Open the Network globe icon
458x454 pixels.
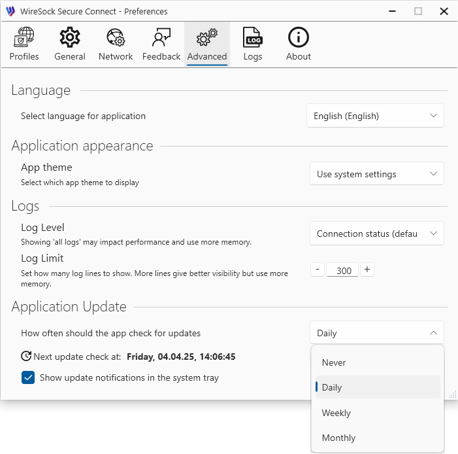tap(116, 37)
